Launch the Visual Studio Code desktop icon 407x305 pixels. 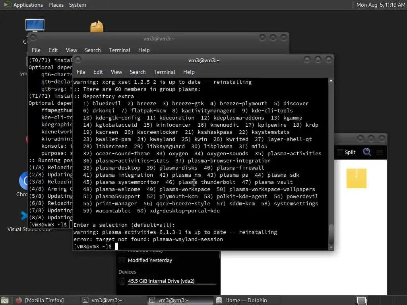(x=24, y=216)
